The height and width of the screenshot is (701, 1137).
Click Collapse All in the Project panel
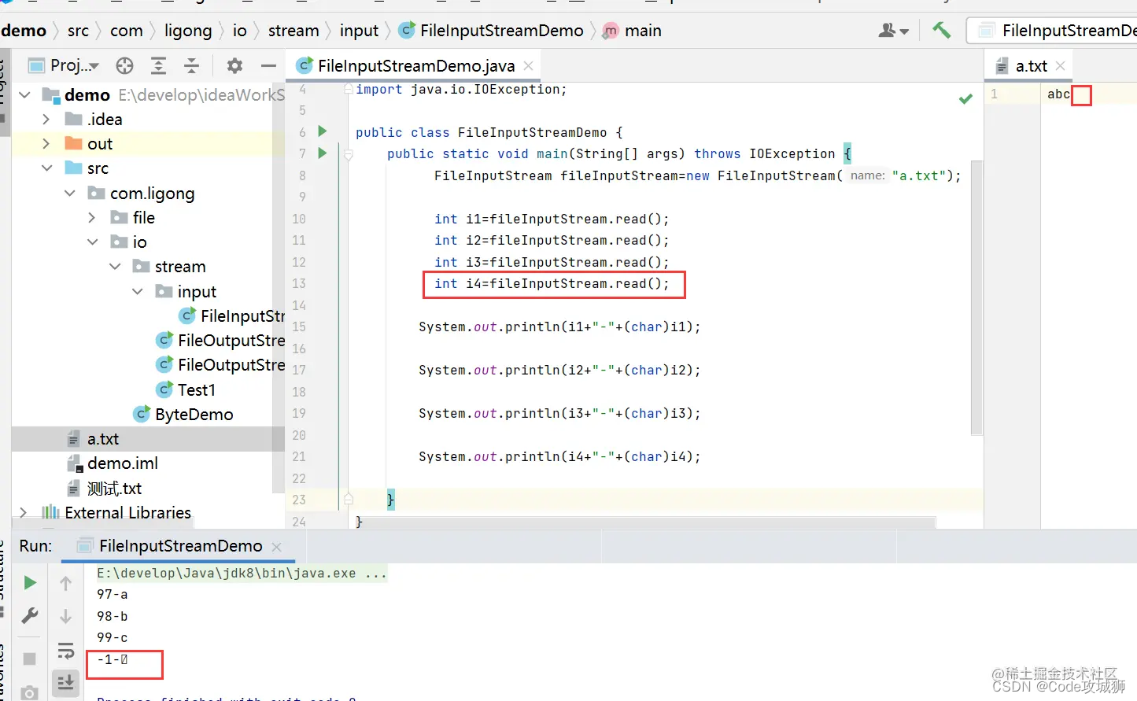click(x=191, y=66)
